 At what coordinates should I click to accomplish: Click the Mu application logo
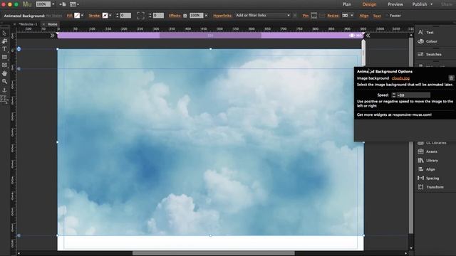pos(27,4)
